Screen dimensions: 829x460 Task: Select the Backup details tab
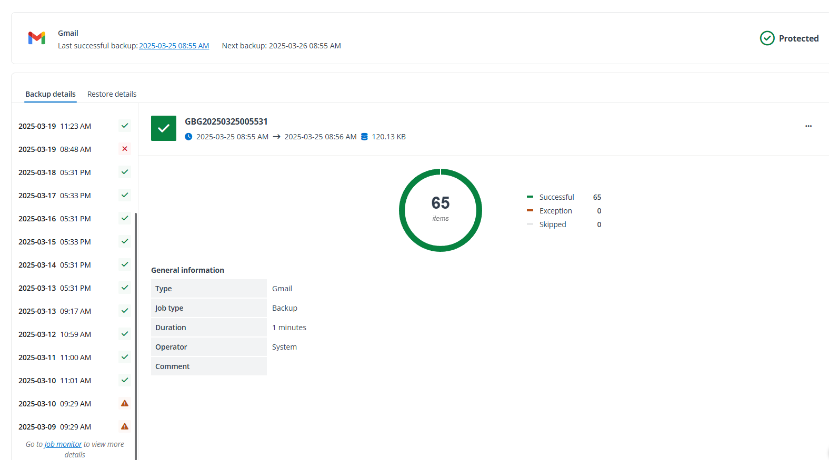51,94
